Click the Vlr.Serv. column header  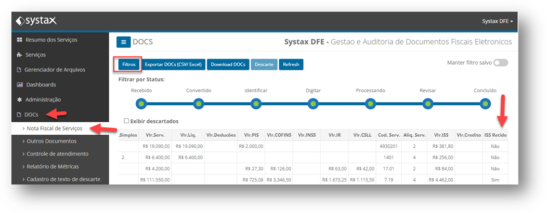pyautogui.click(x=156, y=135)
